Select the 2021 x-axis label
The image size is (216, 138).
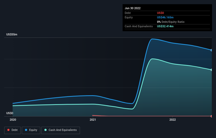coord(93,120)
